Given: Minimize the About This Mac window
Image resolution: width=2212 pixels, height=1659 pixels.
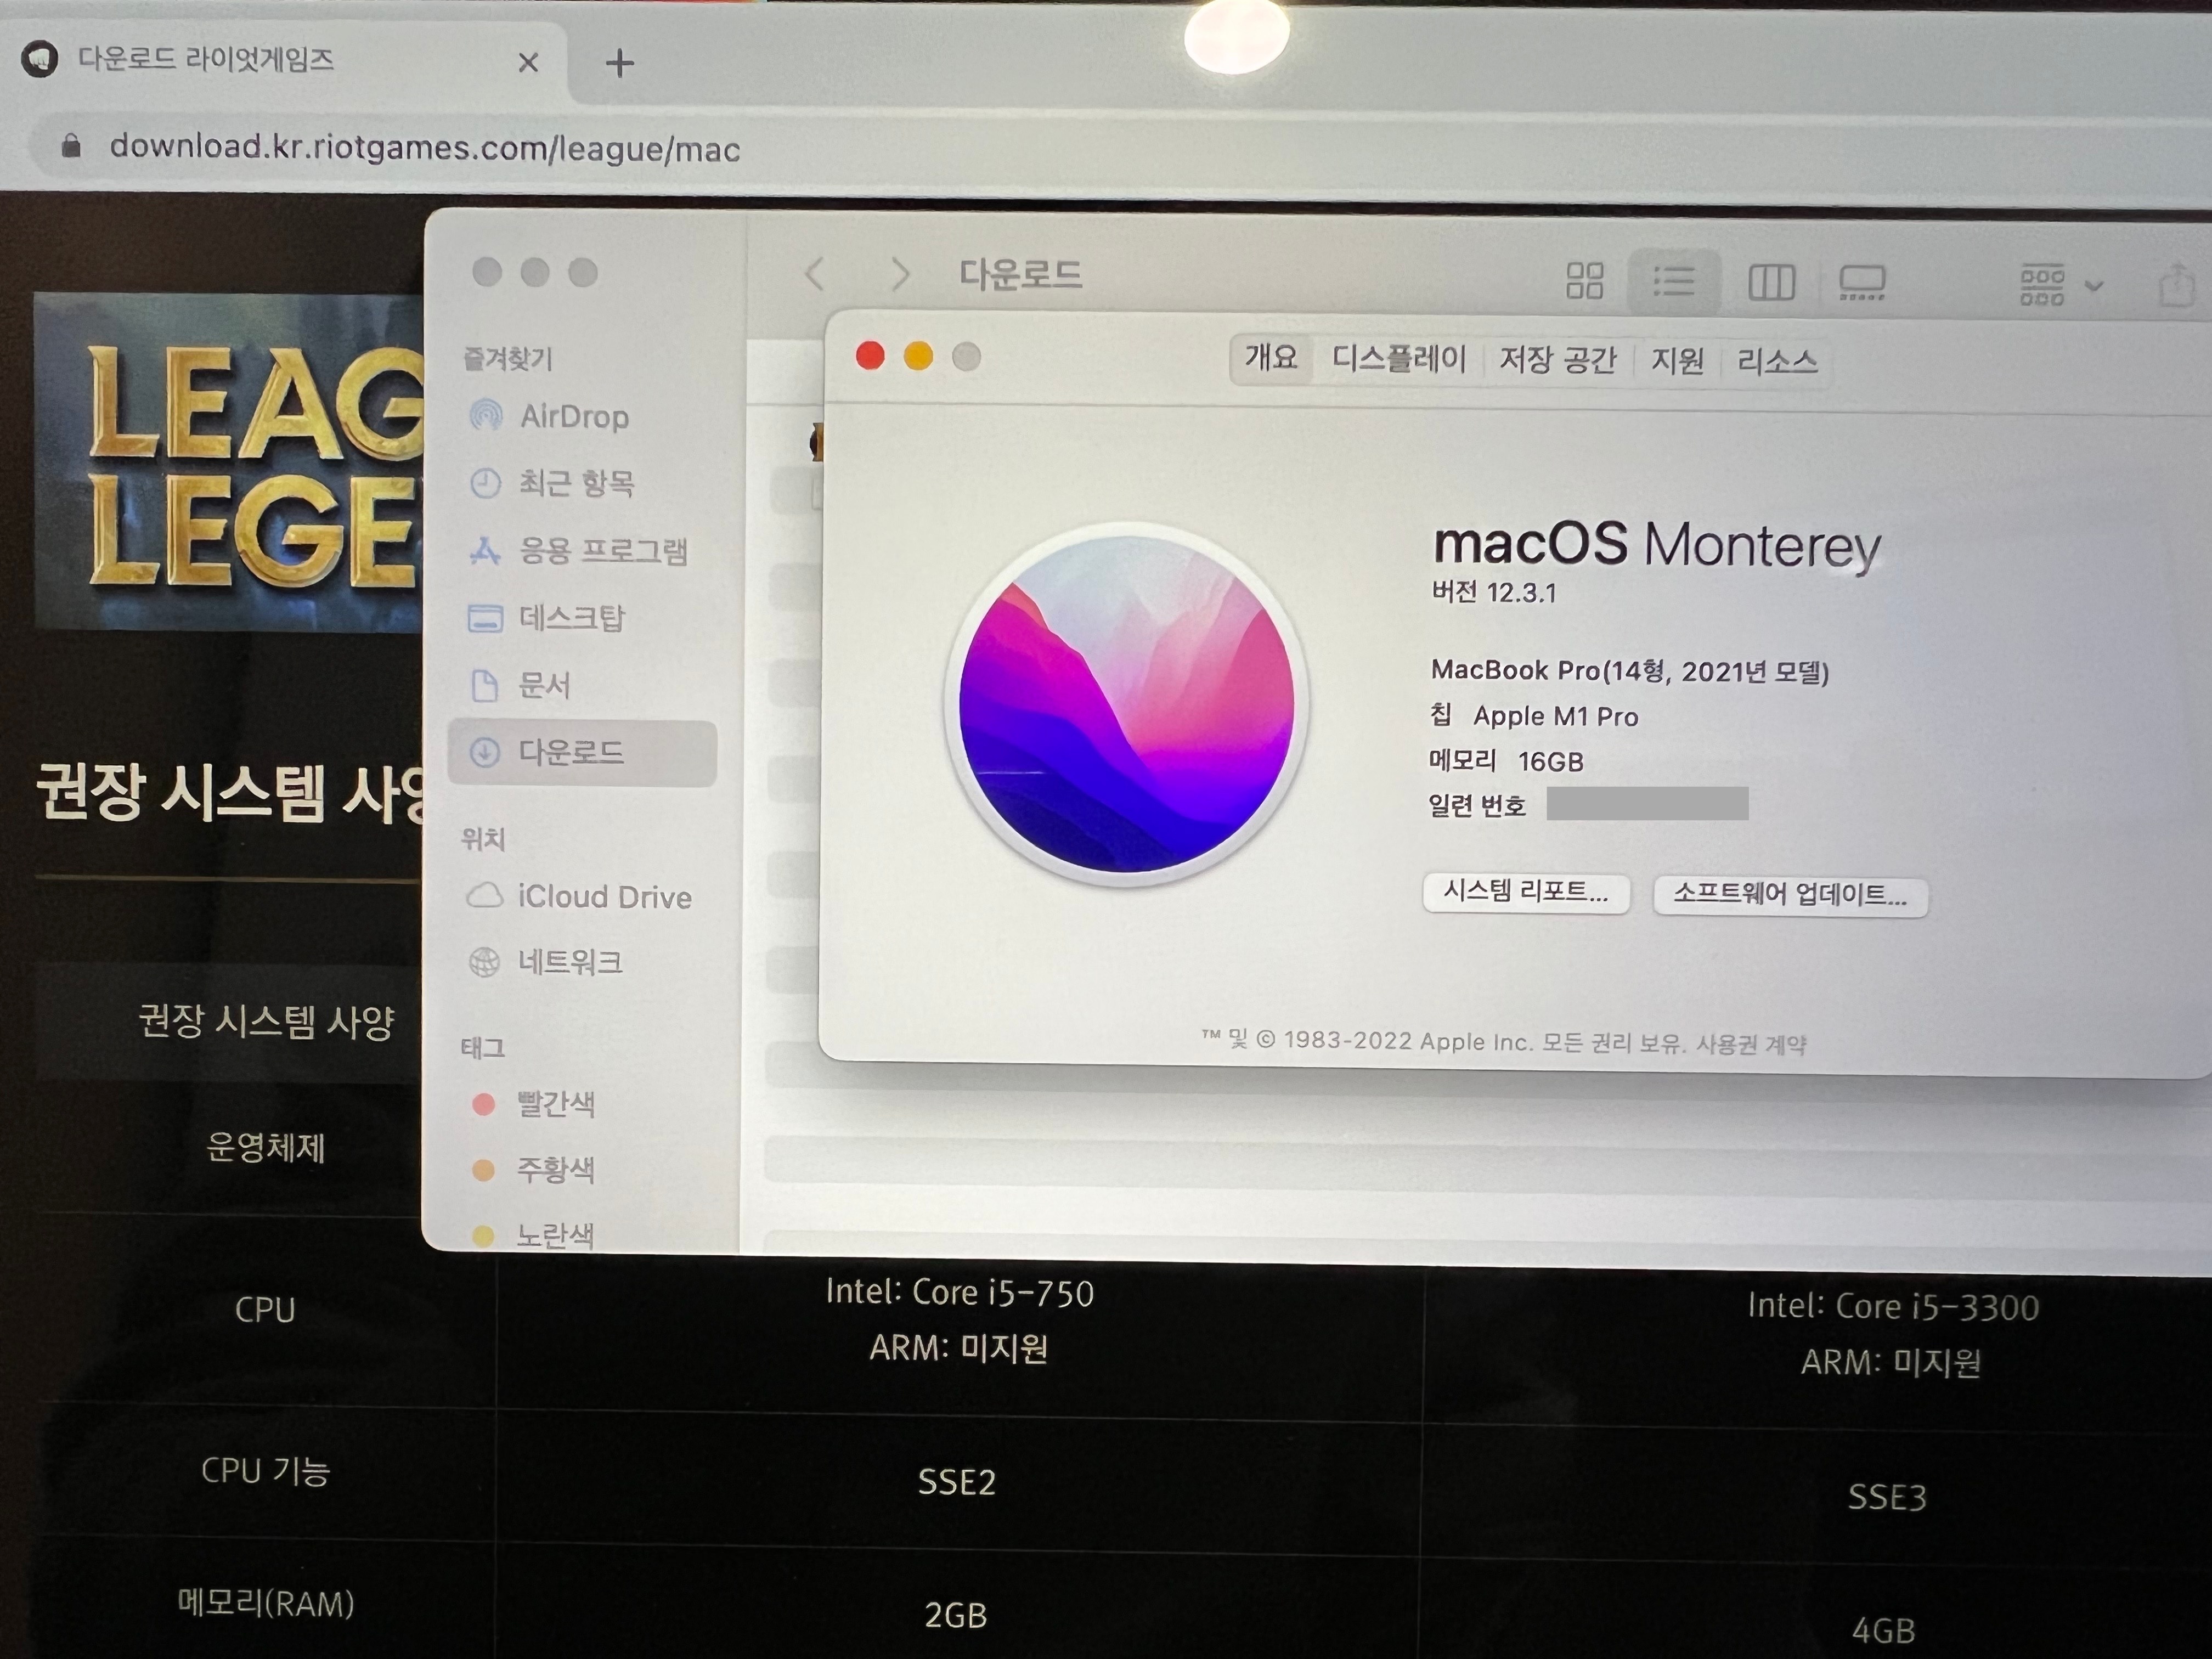Looking at the screenshot, I should pyautogui.click(x=918, y=356).
